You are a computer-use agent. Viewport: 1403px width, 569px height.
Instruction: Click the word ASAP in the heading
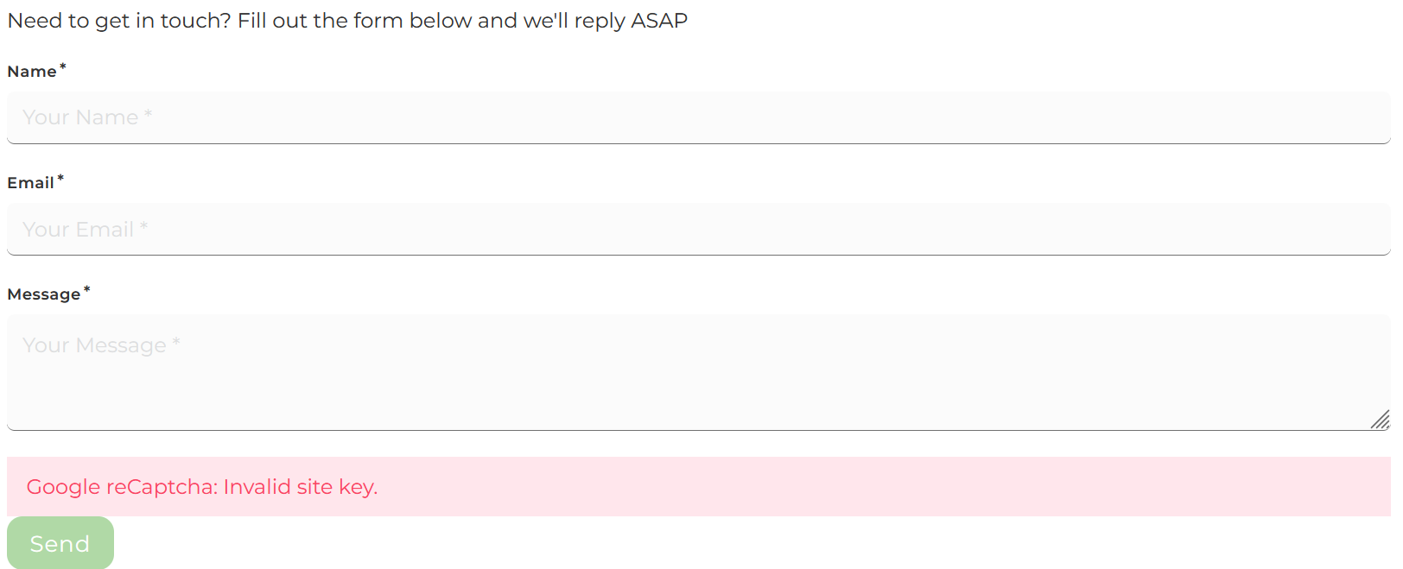[x=659, y=21]
